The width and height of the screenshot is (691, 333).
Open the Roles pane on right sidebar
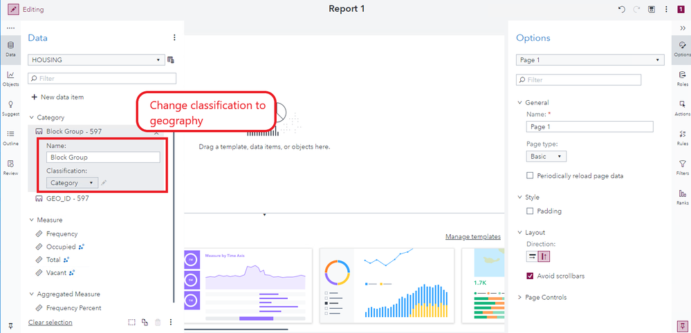(x=682, y=78)
